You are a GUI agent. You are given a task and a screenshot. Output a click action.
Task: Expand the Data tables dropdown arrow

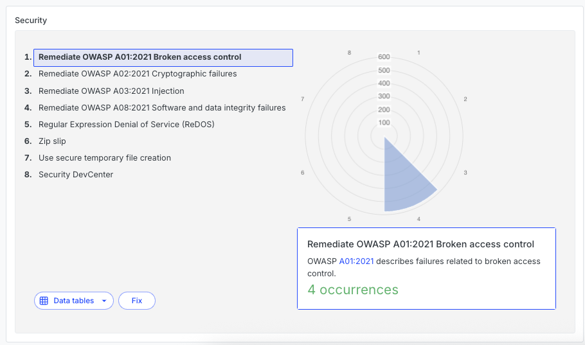click(x=104, y=301)
